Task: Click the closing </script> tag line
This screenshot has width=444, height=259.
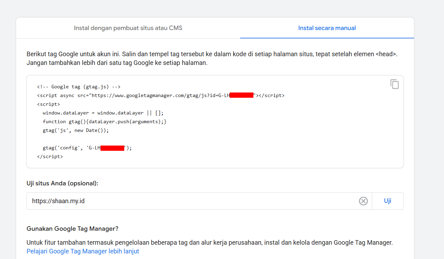Action: point(50,157)
